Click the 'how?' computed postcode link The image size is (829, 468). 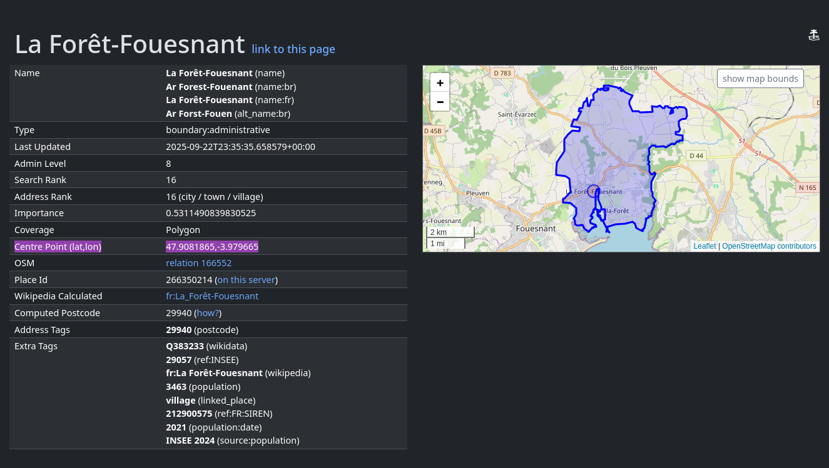point(208,313)
